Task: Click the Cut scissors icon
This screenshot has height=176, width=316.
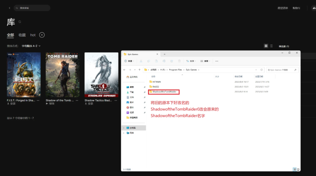Action: [141, 61]
